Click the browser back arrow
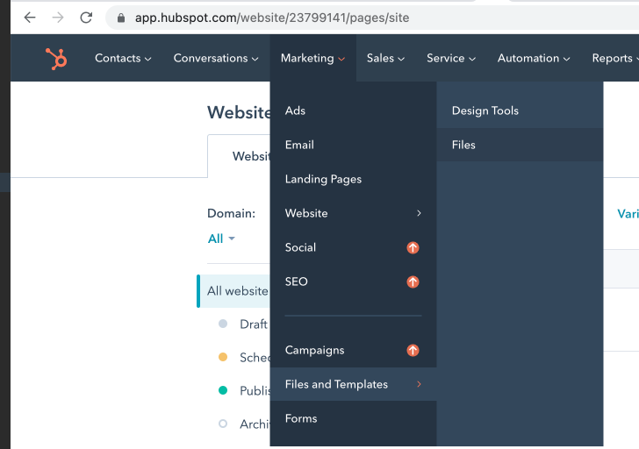The height and width of the screenshot is (449, 639). [30, 18]
